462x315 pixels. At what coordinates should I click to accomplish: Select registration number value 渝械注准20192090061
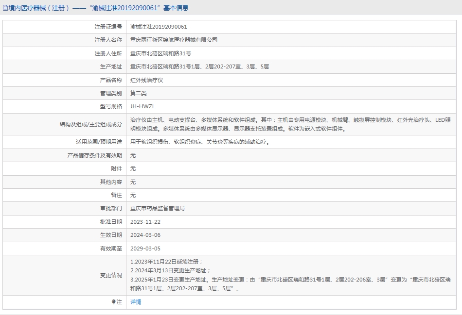click(159, 27)
